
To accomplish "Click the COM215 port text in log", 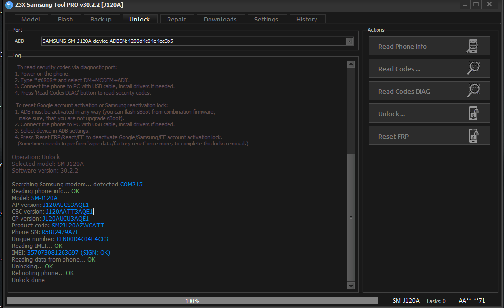I will pos(131,185).
